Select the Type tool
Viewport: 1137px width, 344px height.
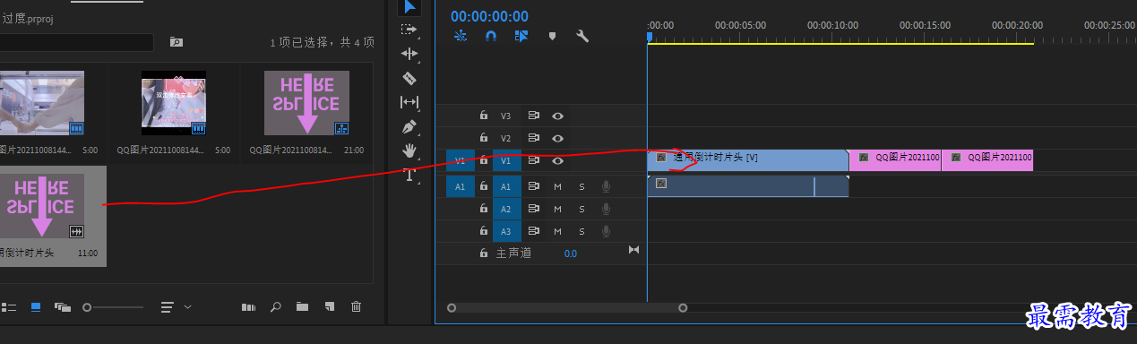point(409,175)
